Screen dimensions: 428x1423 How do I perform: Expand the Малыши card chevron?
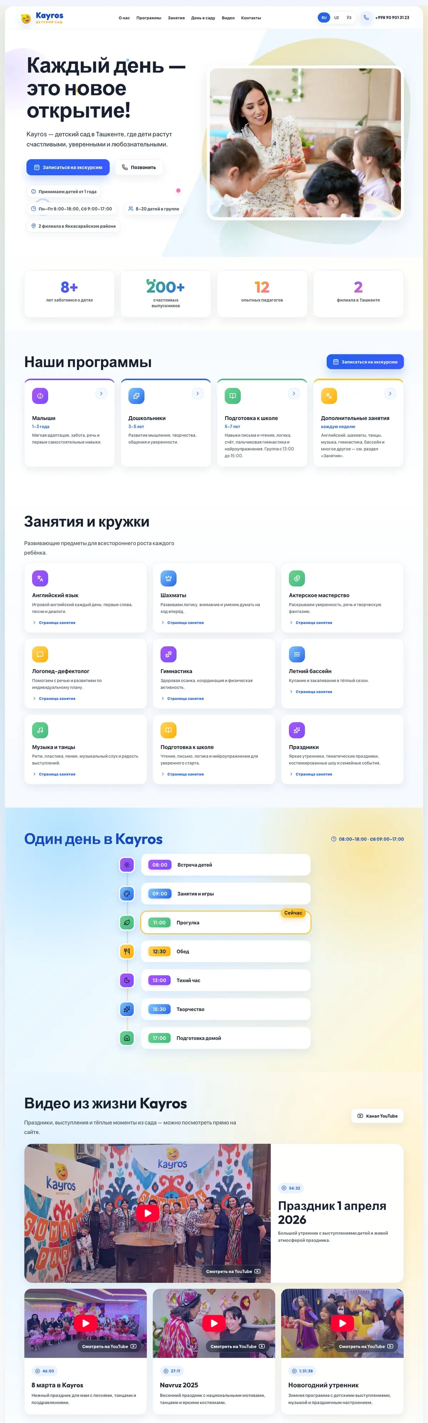[x=101, y=393]
